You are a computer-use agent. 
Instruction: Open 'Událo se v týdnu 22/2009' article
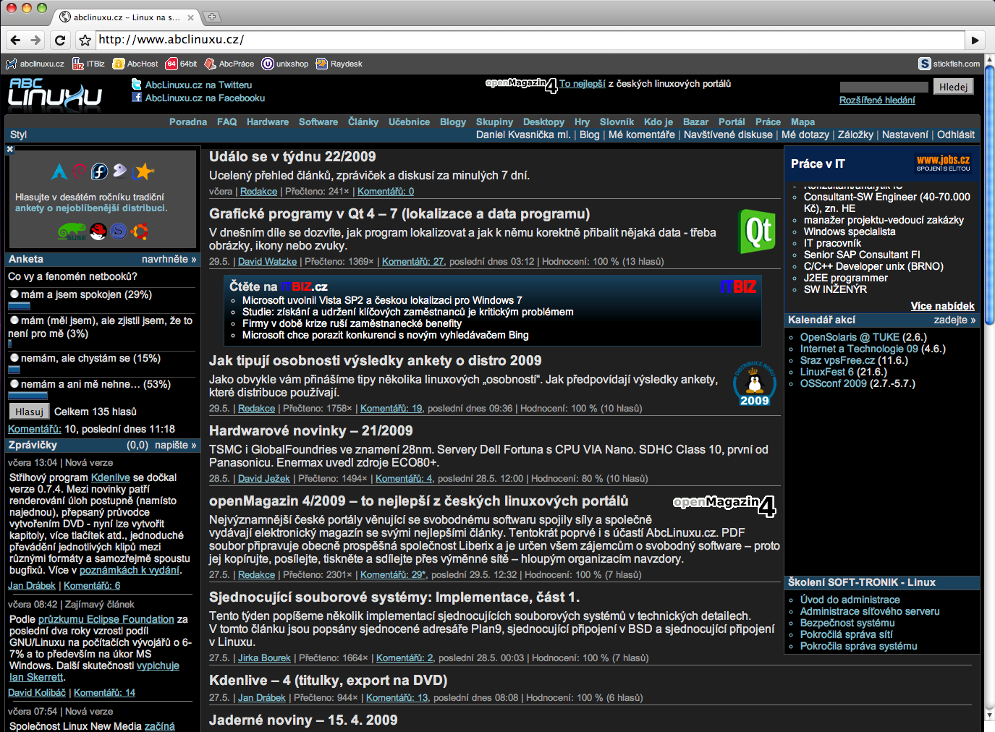point(292,156)
